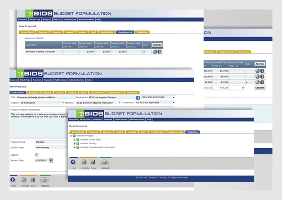Open Analysis menu in Validation window

[x=98, y=120]
